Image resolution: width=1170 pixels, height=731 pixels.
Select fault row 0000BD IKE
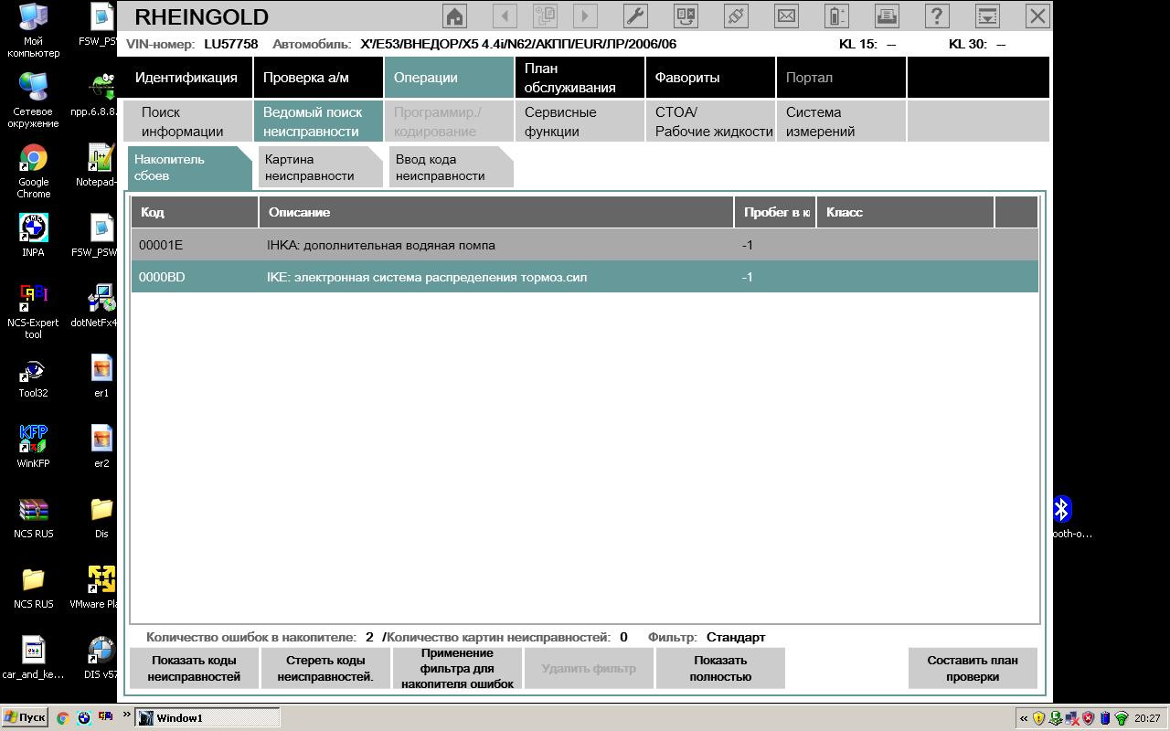[585, 277]
